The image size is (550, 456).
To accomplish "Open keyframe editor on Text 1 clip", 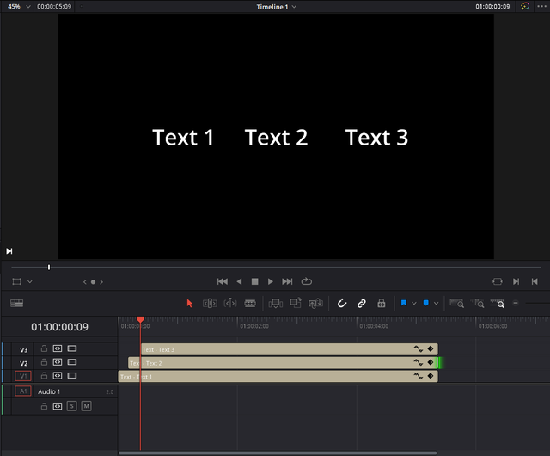I will pos(431,376).
